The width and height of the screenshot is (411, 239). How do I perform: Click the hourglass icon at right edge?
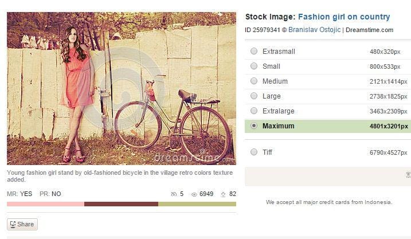click(408, 175)
